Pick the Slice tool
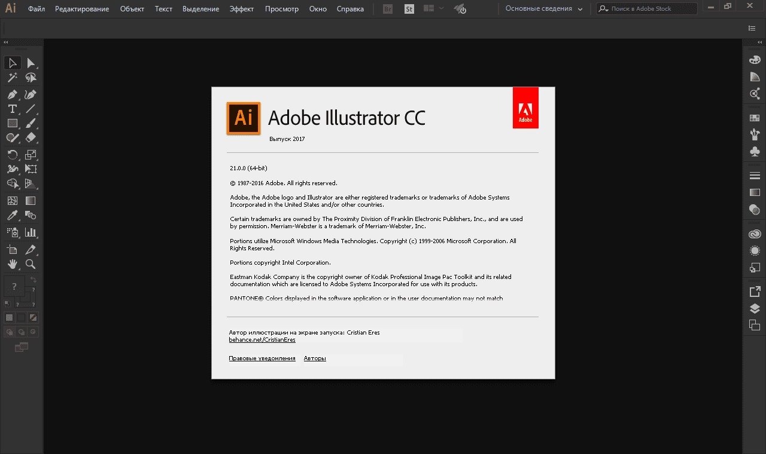 [31, 250]
